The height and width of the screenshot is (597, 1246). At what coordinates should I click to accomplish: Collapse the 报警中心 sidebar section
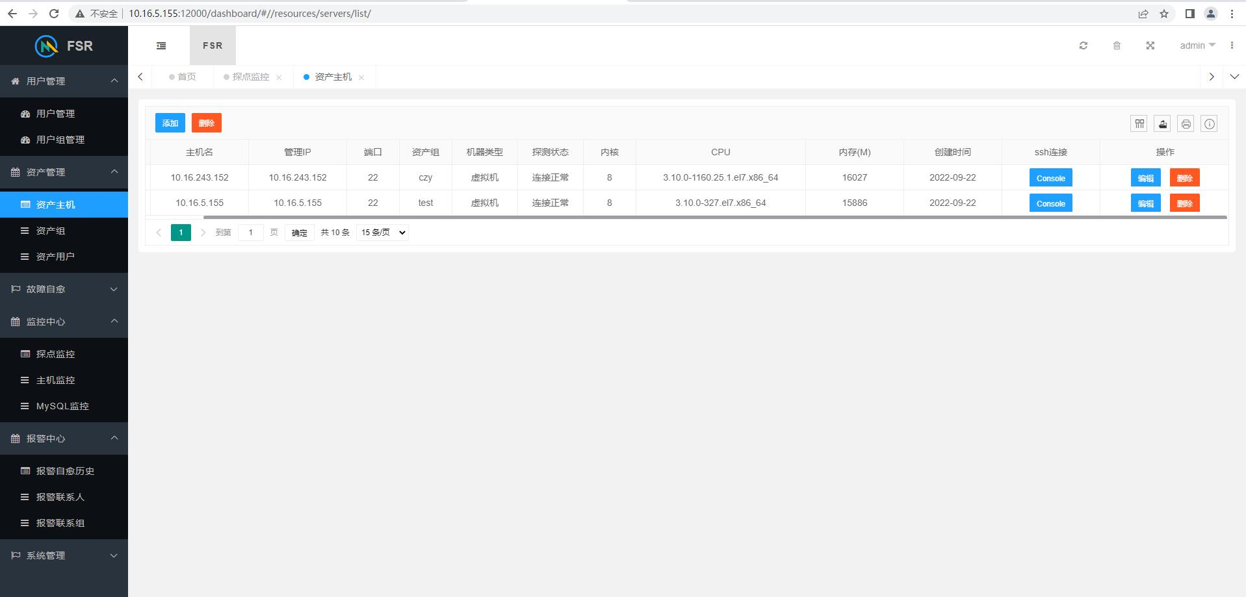[64, 438]
